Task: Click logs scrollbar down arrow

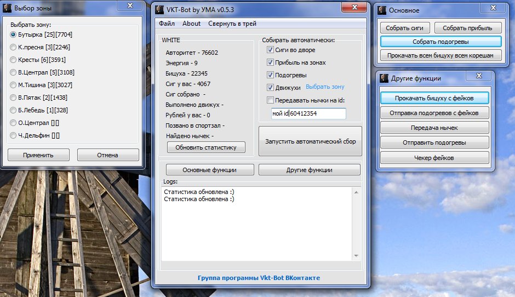Action: tap(356, 256)
